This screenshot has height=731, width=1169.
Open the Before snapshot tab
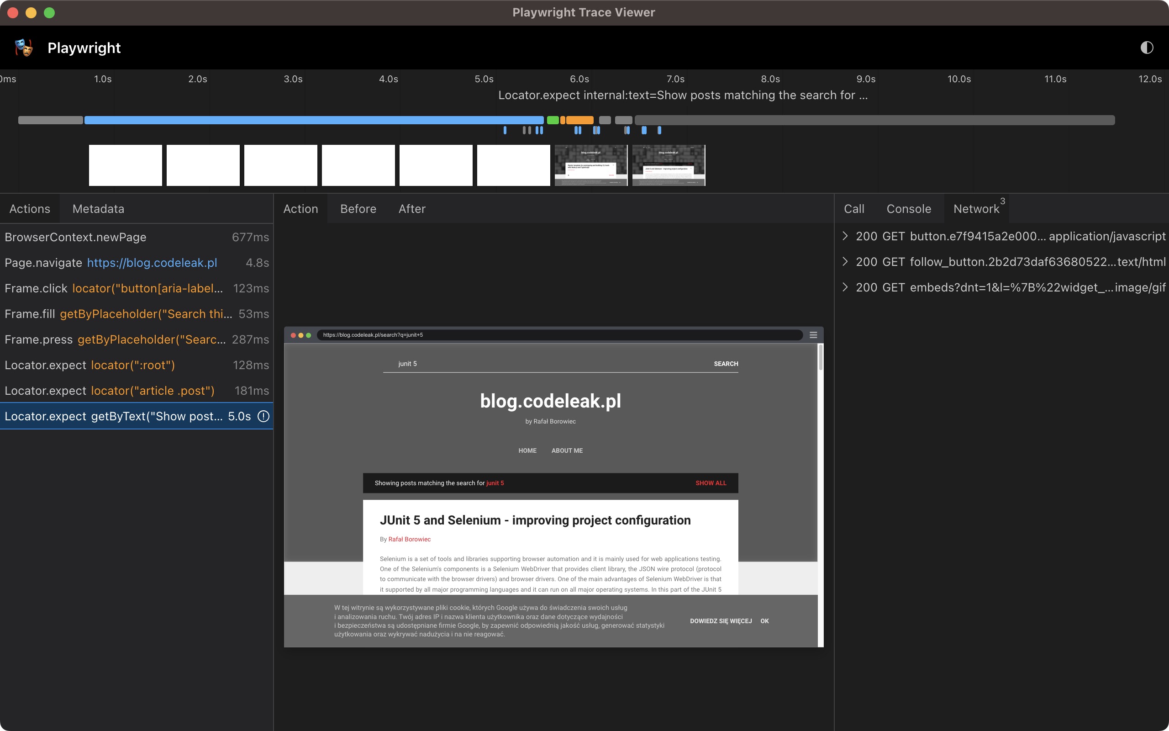pyautogui.click(x=358, y=209)
